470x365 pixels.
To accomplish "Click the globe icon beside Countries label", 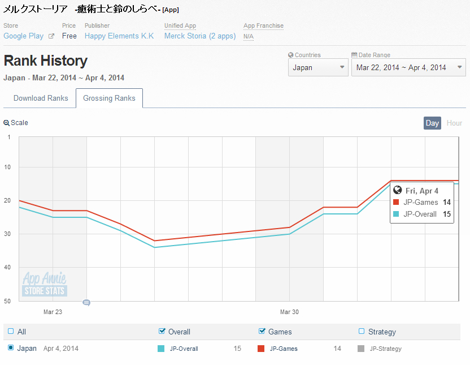I will point(290,55).
